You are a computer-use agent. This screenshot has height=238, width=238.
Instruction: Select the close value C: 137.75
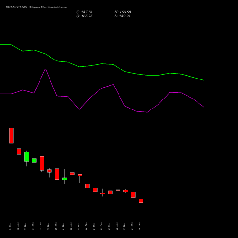84,12
